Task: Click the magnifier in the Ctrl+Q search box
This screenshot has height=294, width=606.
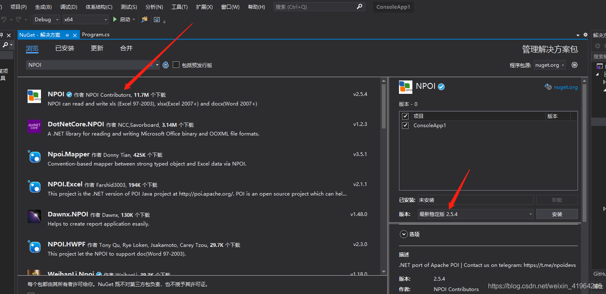Action: tap(359, 7)
